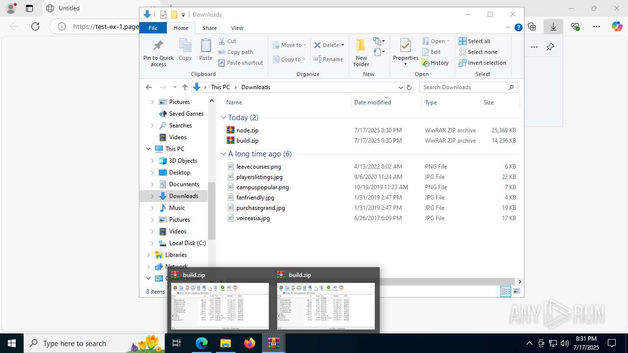Select Music in navigation pane
This screenshot has width=628, height=353.
(177, 208)
